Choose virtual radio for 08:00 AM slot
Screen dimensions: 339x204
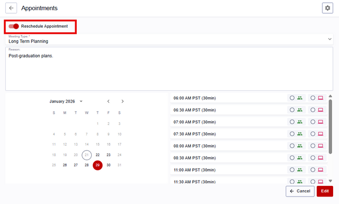click(313, 146)
